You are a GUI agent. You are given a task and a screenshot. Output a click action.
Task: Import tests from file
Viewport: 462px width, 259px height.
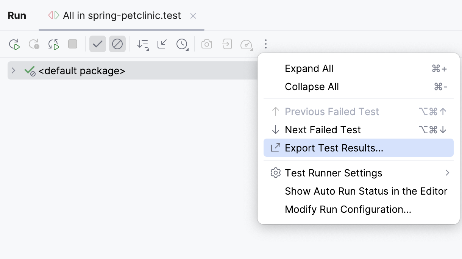(x=226, y=44)
